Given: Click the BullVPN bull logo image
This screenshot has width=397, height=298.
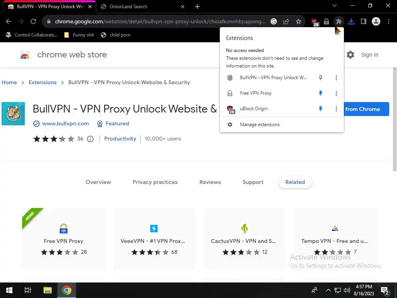Looking at the screenshot, I should [x=13, y=114].
